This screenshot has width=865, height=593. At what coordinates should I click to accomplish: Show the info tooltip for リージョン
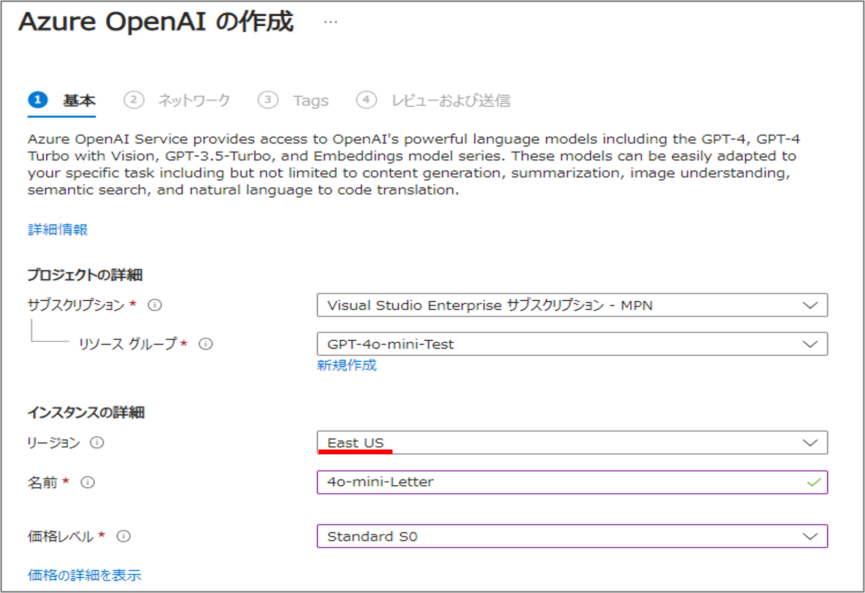pos(97,443)
